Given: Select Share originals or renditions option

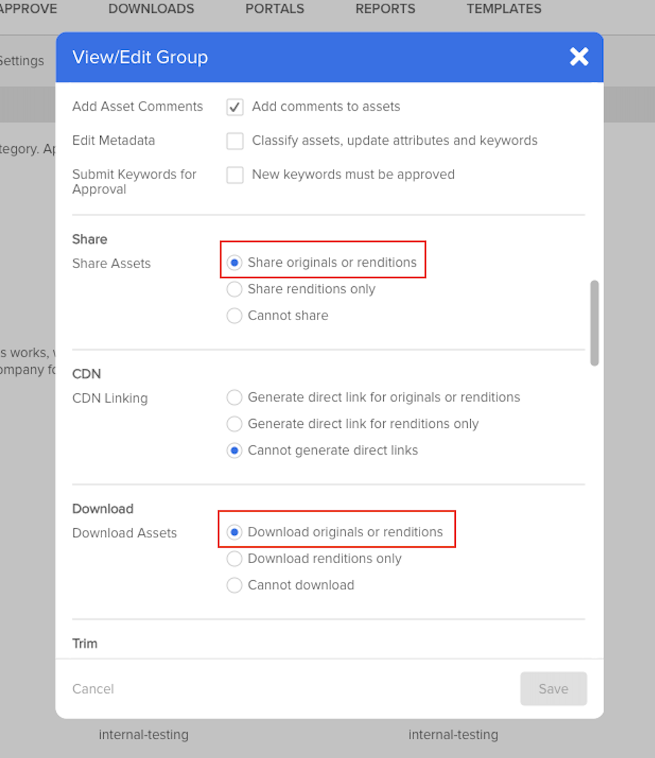Looking at the screenshot, I should pyautogui.click(x=234, y=262).
